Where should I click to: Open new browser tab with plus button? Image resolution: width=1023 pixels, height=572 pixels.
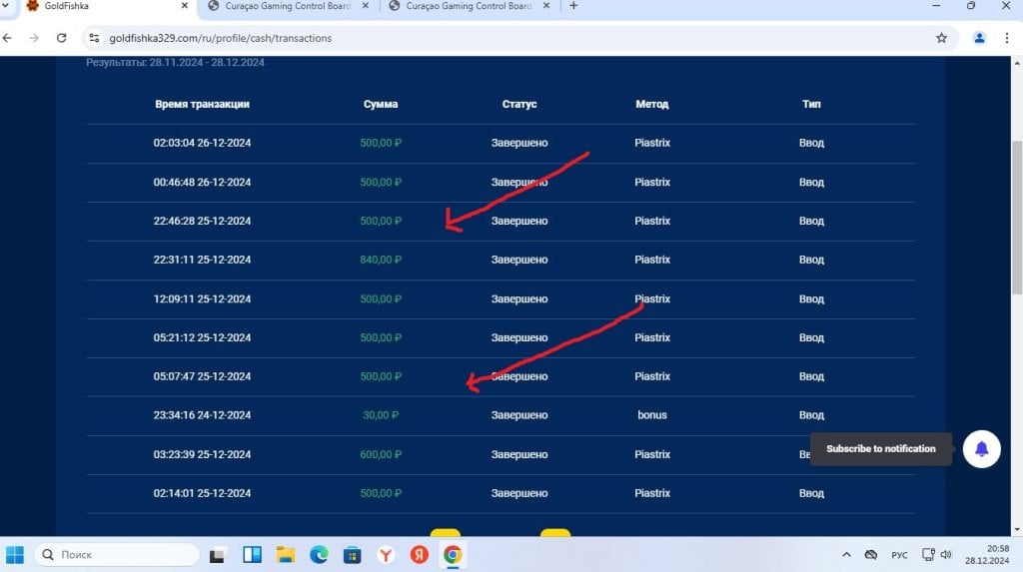573,6
